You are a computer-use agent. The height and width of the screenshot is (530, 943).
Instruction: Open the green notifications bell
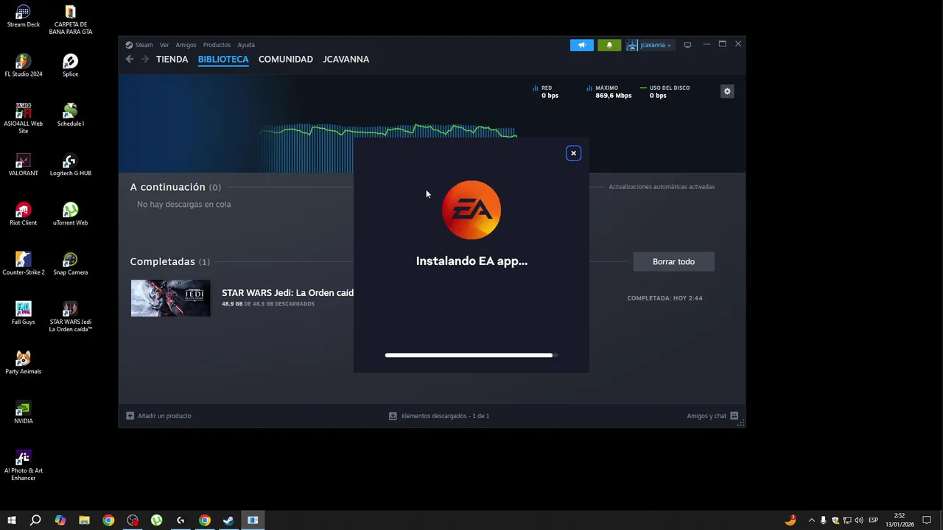609,45
